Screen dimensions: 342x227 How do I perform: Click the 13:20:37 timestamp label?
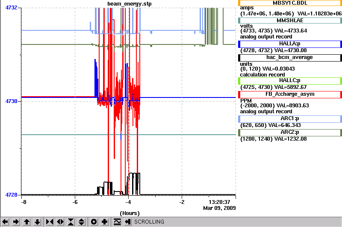(x=219, y=202)
